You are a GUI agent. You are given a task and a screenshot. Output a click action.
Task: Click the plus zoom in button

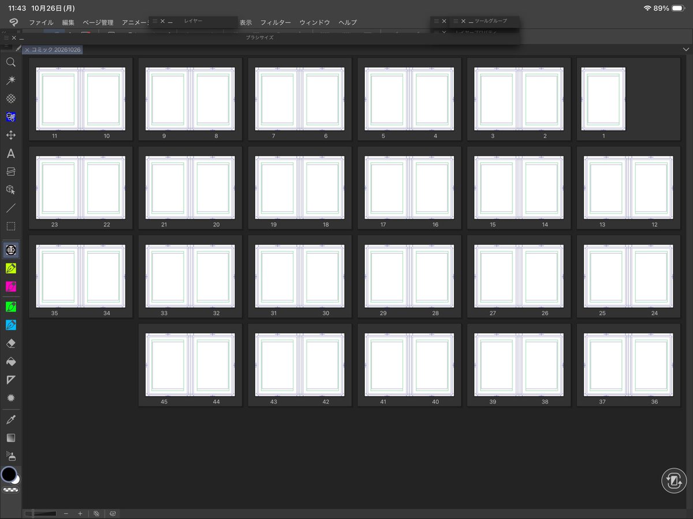pyautogui.click(x=80, y=513)
